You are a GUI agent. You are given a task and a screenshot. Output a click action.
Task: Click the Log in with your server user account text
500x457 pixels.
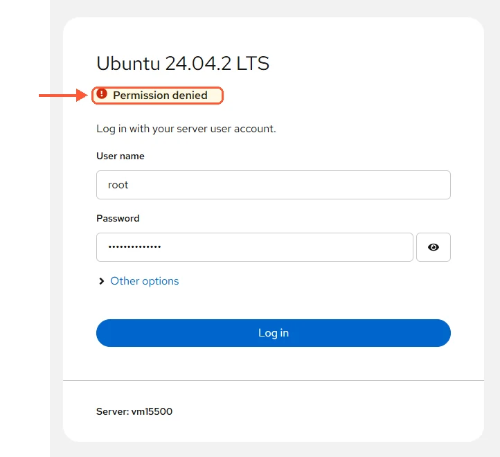(186, 129)
